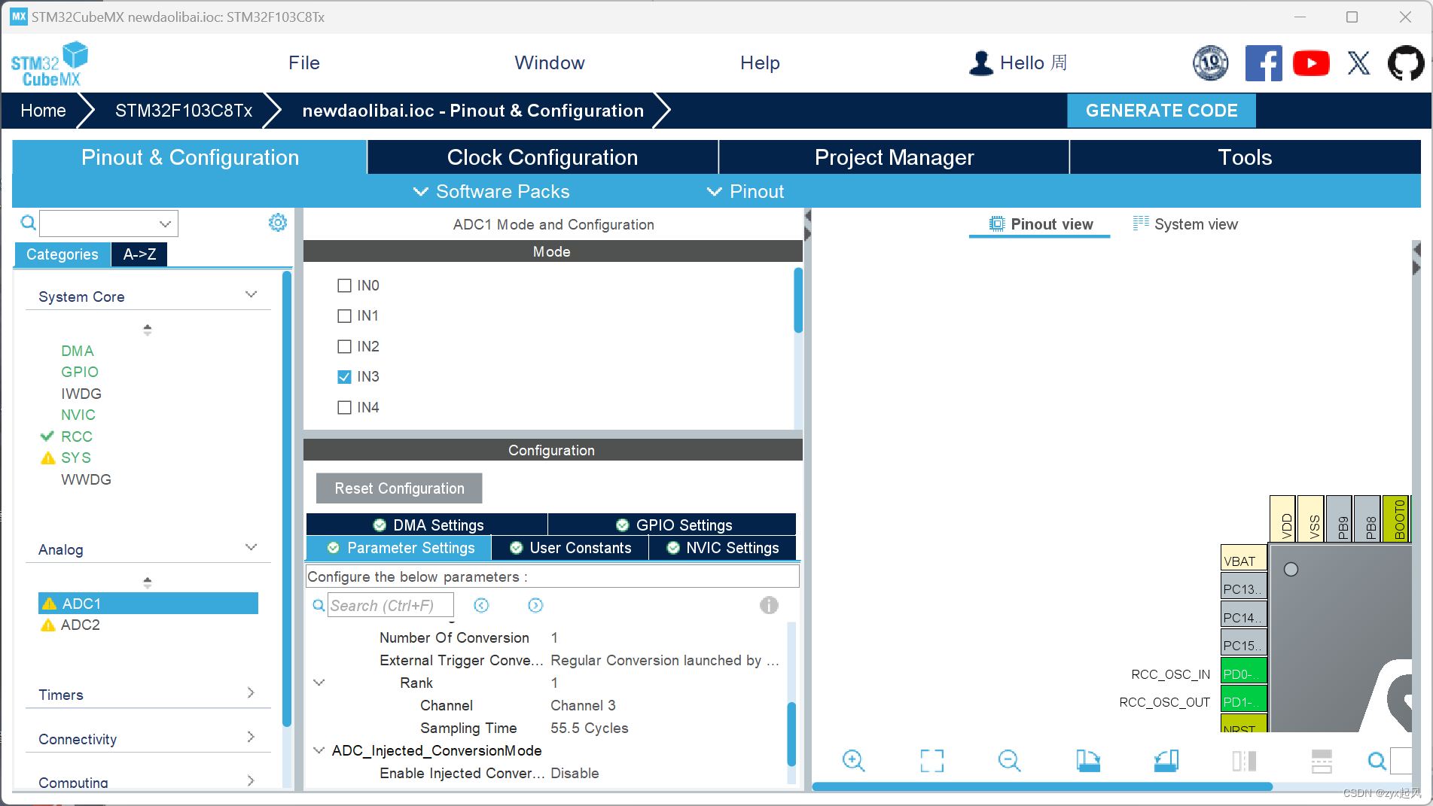Enable IN0 channel checkbox

click(344, 286)
